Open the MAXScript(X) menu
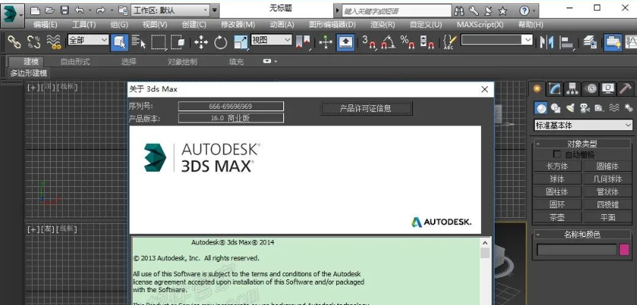This screenshot has height=305, width=637. (479, 25)
